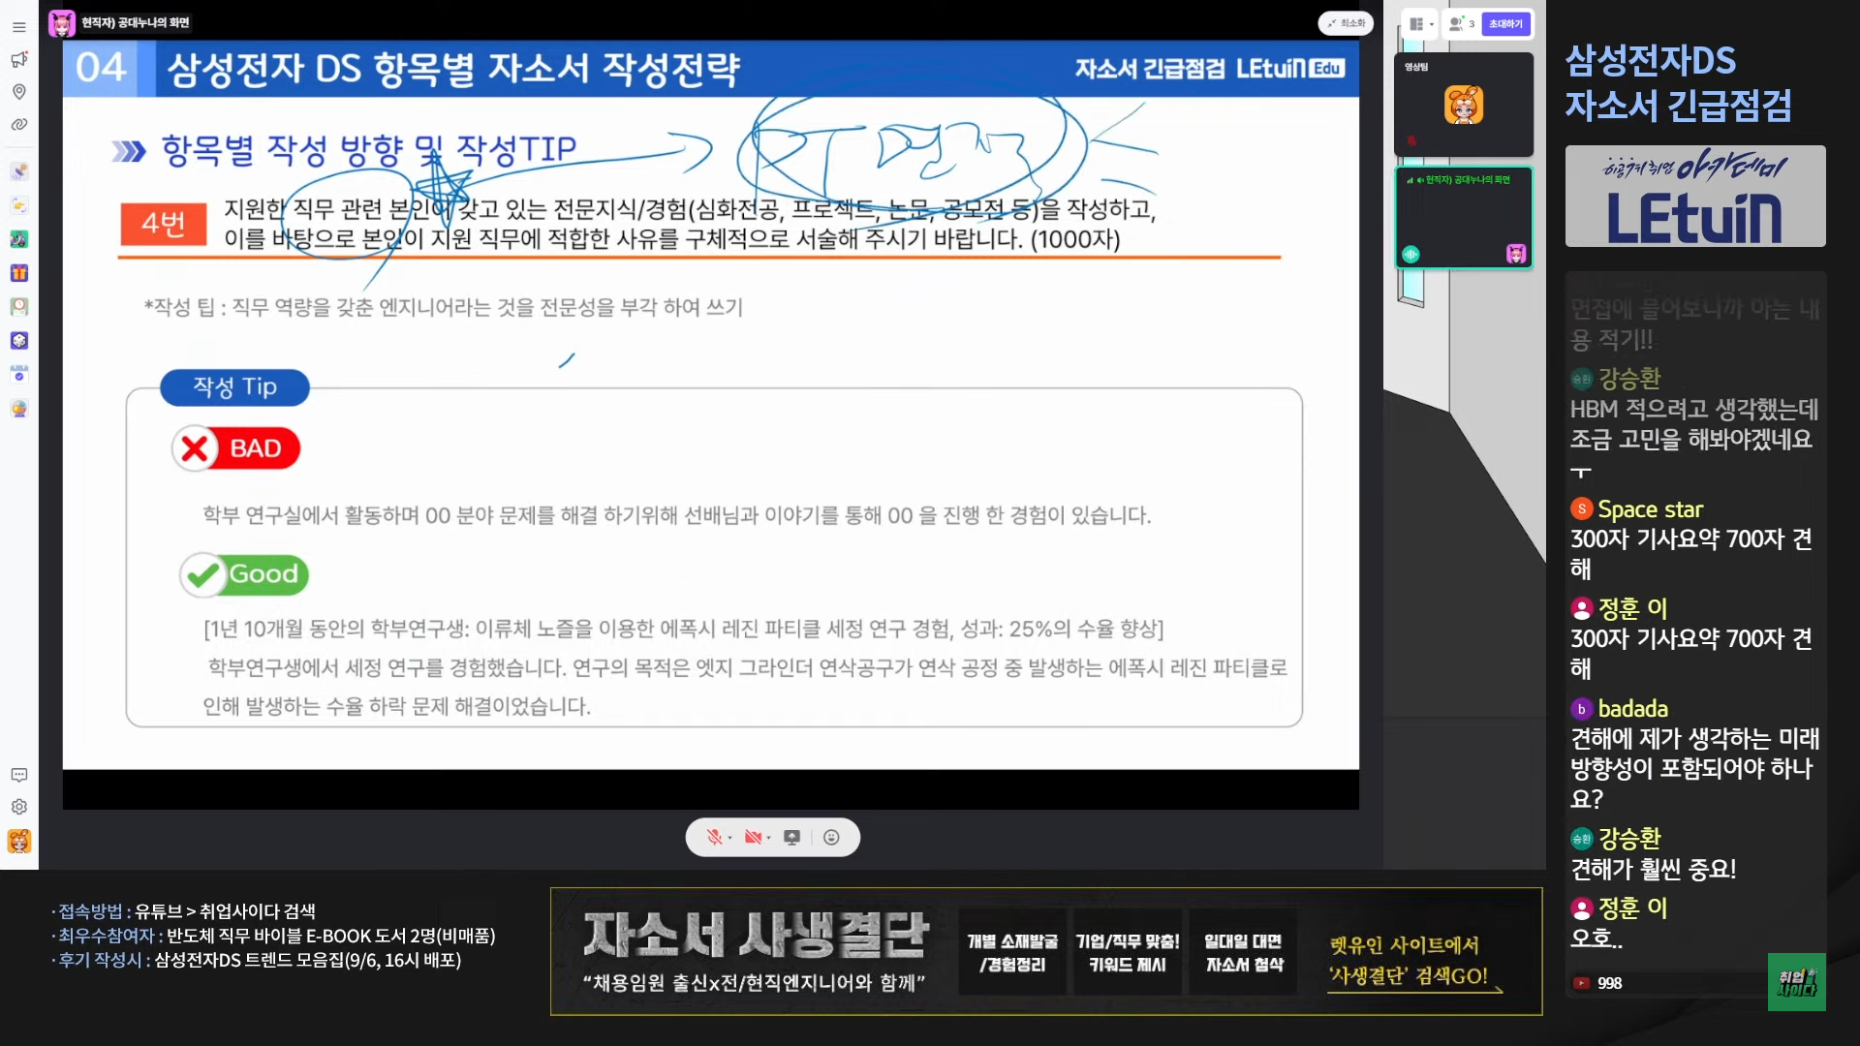The width and height of the screenshot is (1860, 1046).
Task: Expand microphone options arrow
Action: point(729,839)
